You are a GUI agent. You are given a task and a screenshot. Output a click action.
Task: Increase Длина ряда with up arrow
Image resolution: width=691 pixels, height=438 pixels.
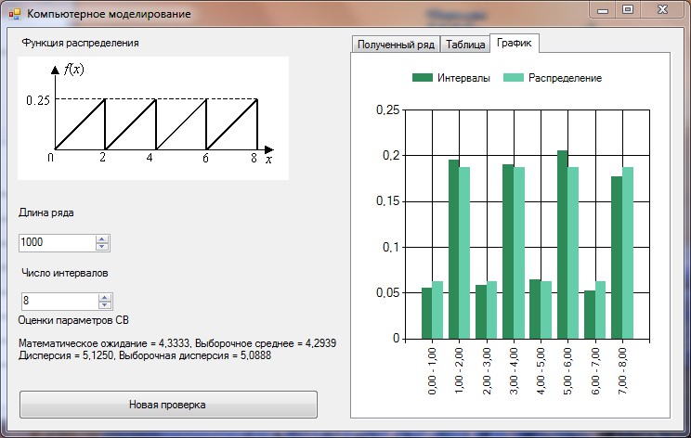click(x=102, y=239)
